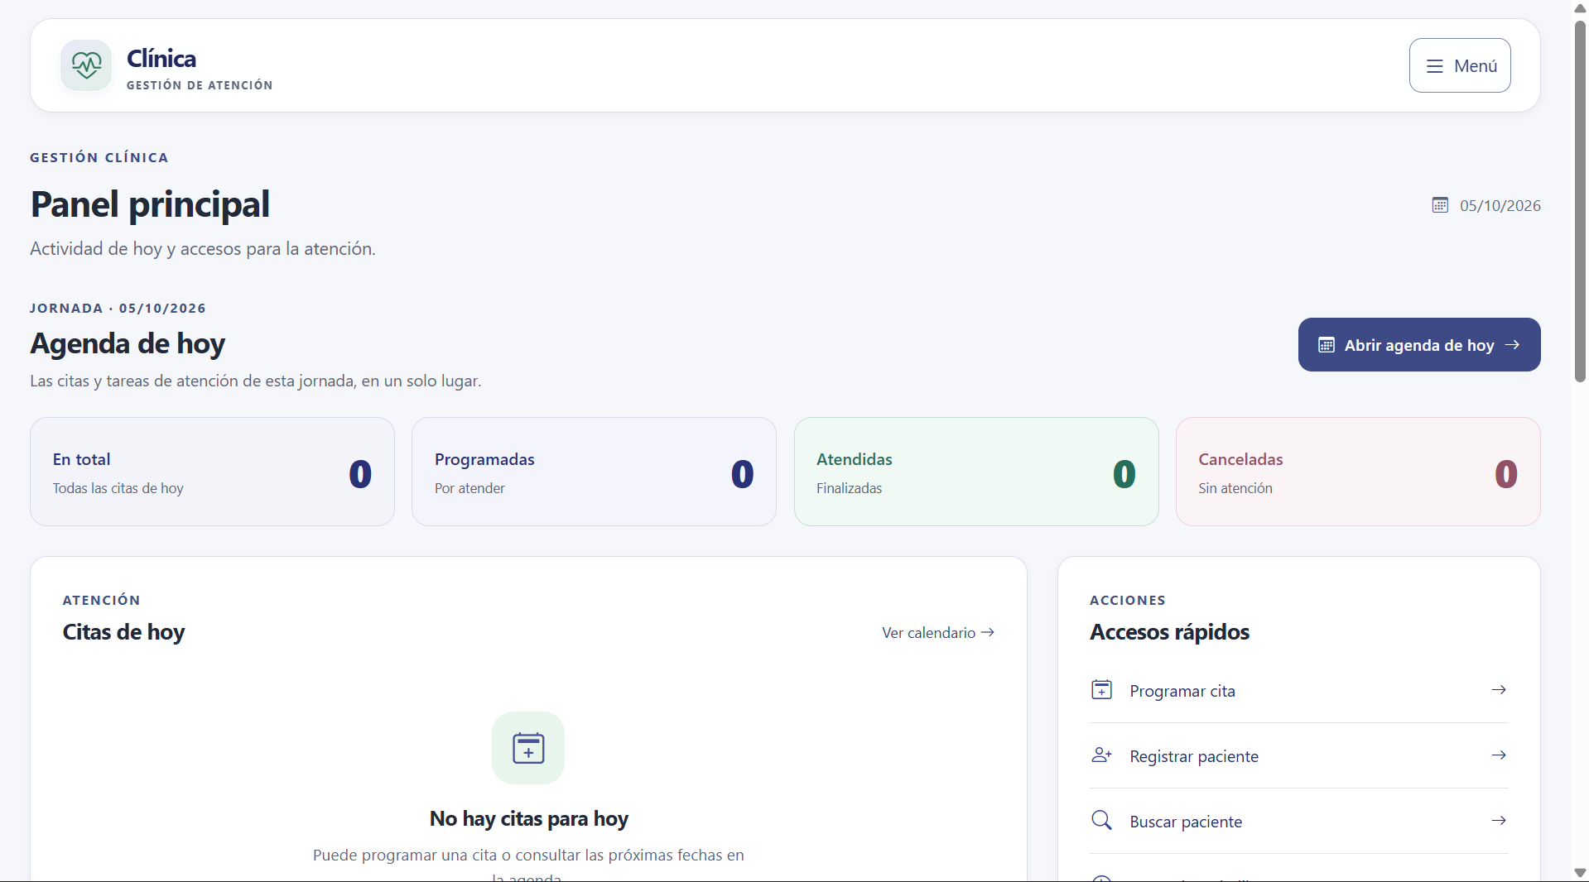The height and width of the screenshot is (882, 1589).
Task: Click the No hay citas para hoy message
Action: coord(529,819)
